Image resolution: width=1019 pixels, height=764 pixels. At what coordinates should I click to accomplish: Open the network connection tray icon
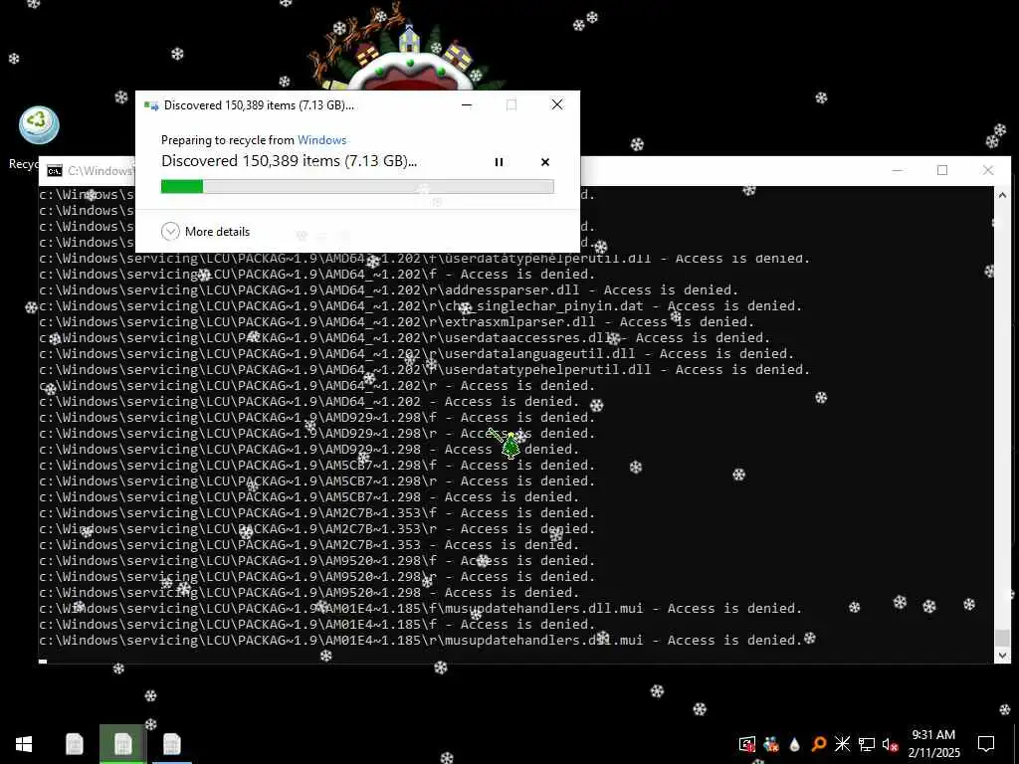[x=867, y=744]
